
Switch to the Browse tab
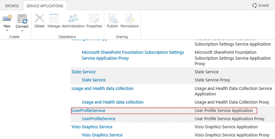11,6
